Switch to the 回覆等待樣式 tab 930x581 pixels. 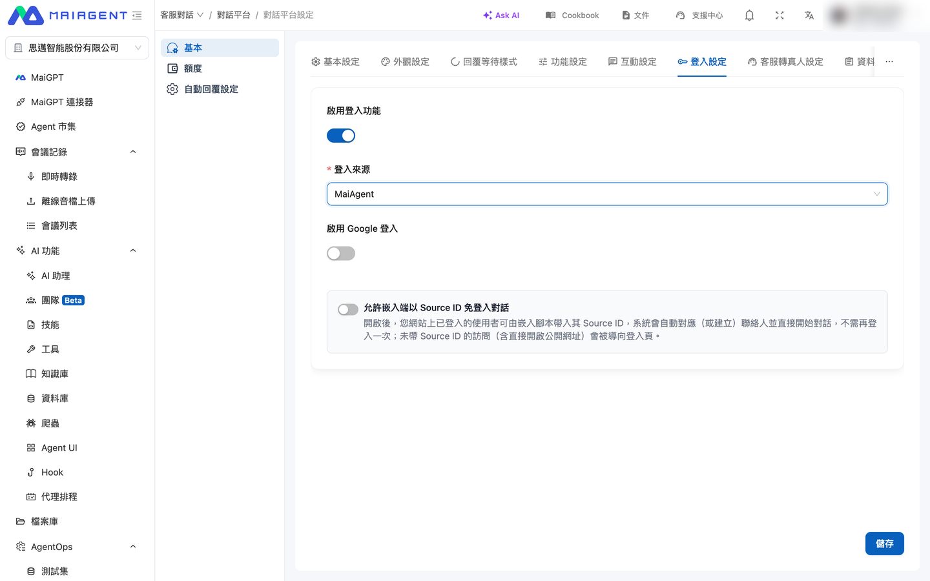coord(484,62)
